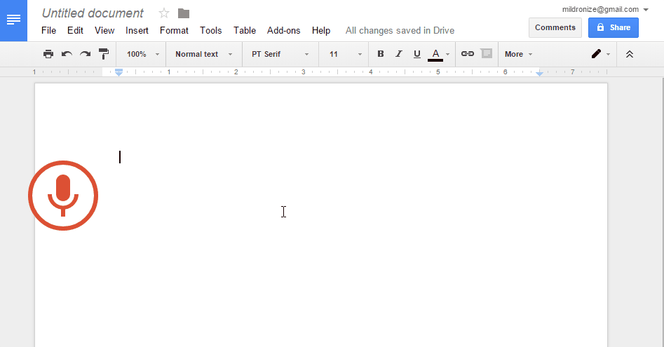Toggle underline formatting
The height and width of the screenshot is (347, 664).
tap(417, 54)
